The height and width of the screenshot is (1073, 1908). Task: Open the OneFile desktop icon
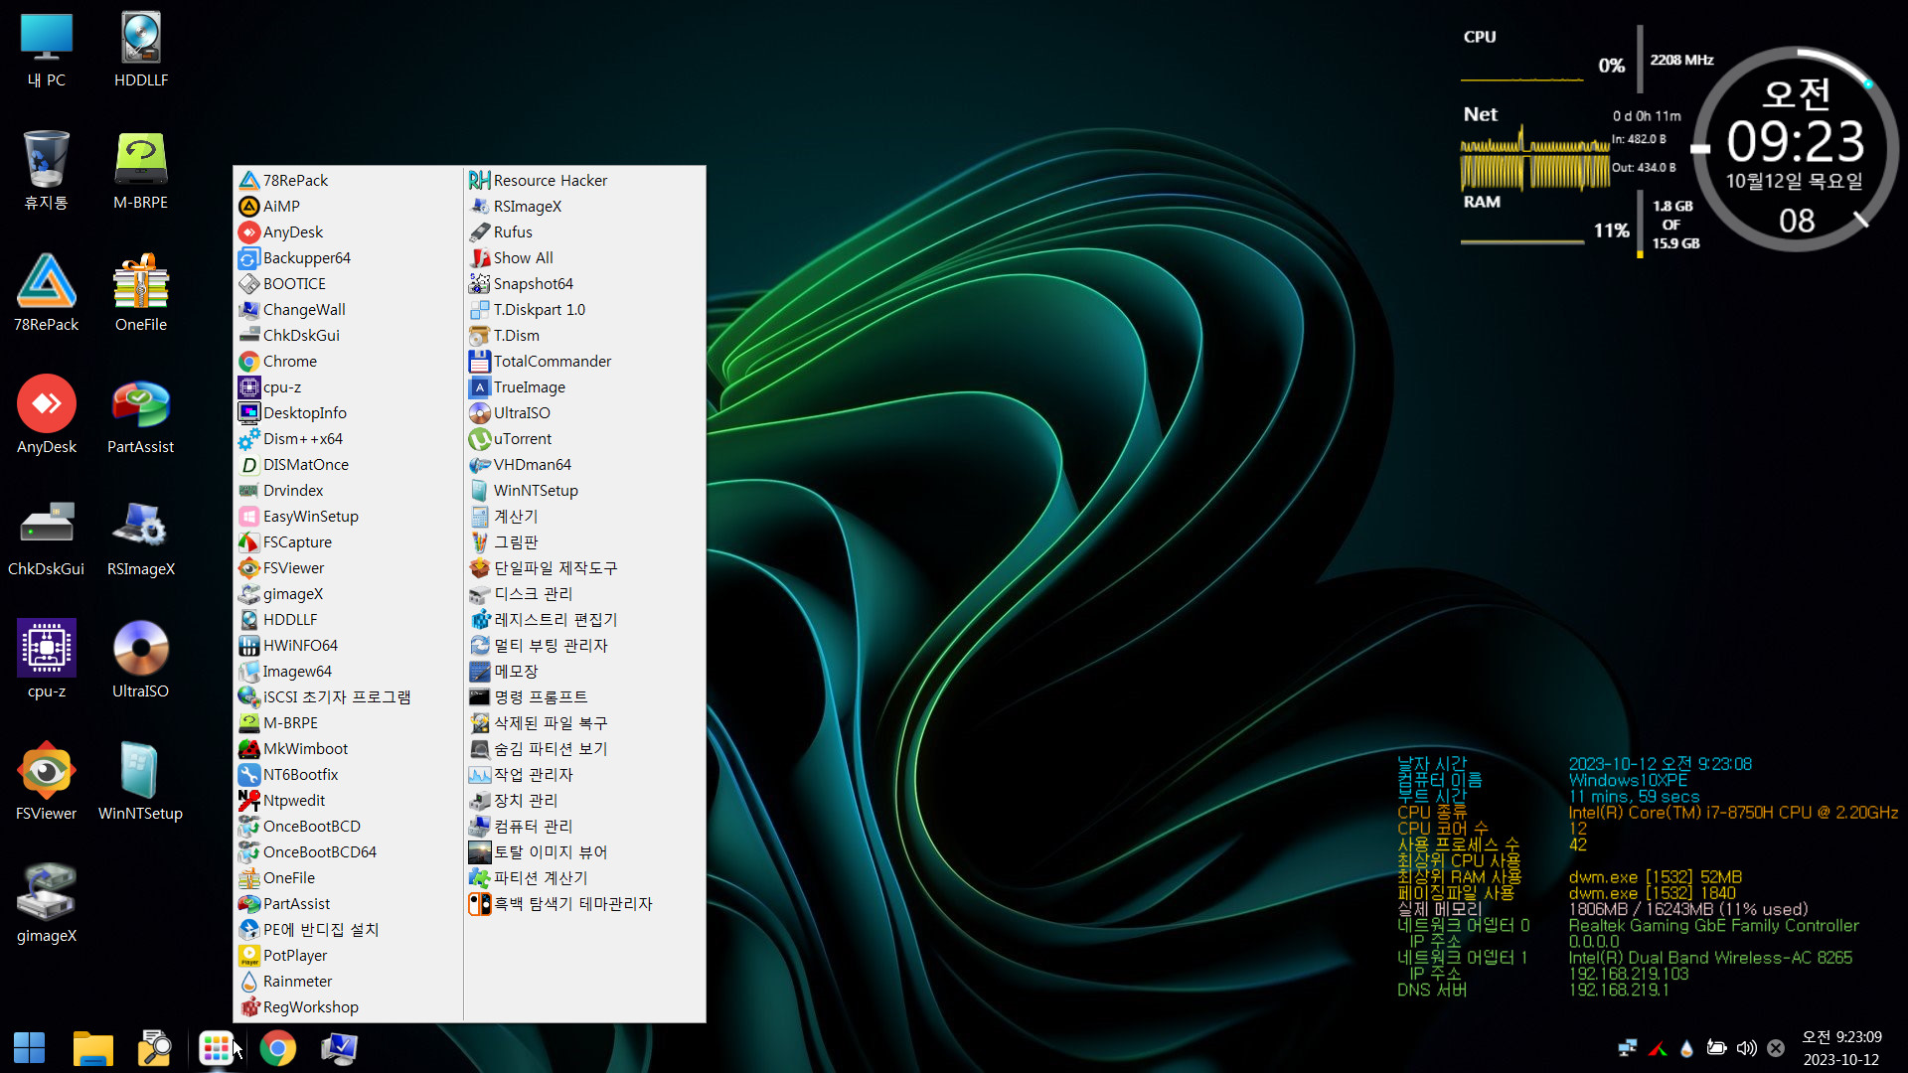(x=140, y=294)
